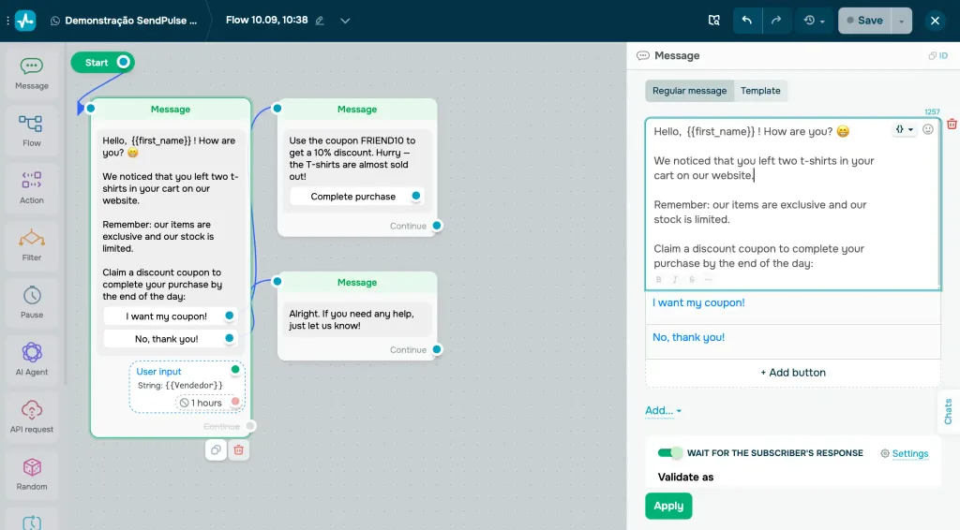This screenshot has height=530, width=960.
Task: Edit the flow name with pencil icon
Action: click(x=320, y=21)
